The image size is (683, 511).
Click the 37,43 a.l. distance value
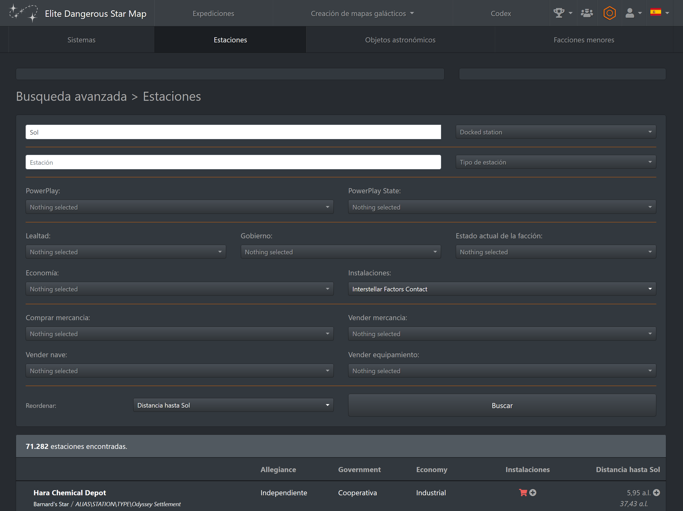[634, 504]
